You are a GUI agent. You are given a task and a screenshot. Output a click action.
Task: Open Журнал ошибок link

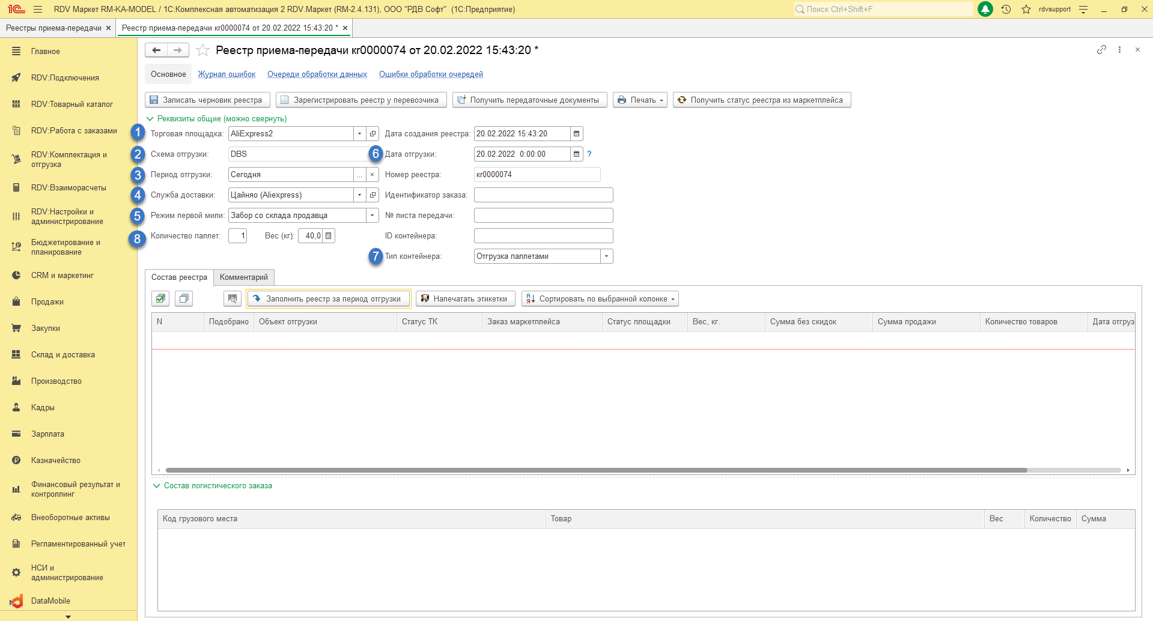227,74
